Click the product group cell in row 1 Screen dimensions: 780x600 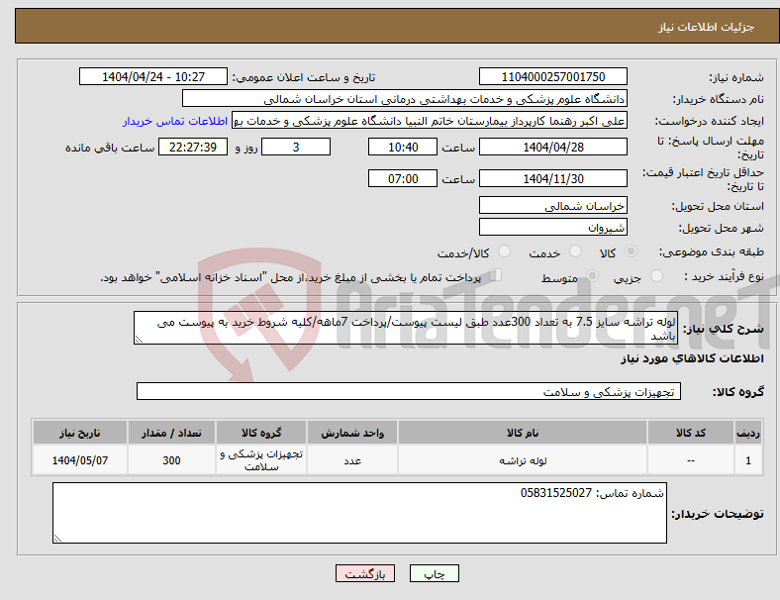(261, 460)
